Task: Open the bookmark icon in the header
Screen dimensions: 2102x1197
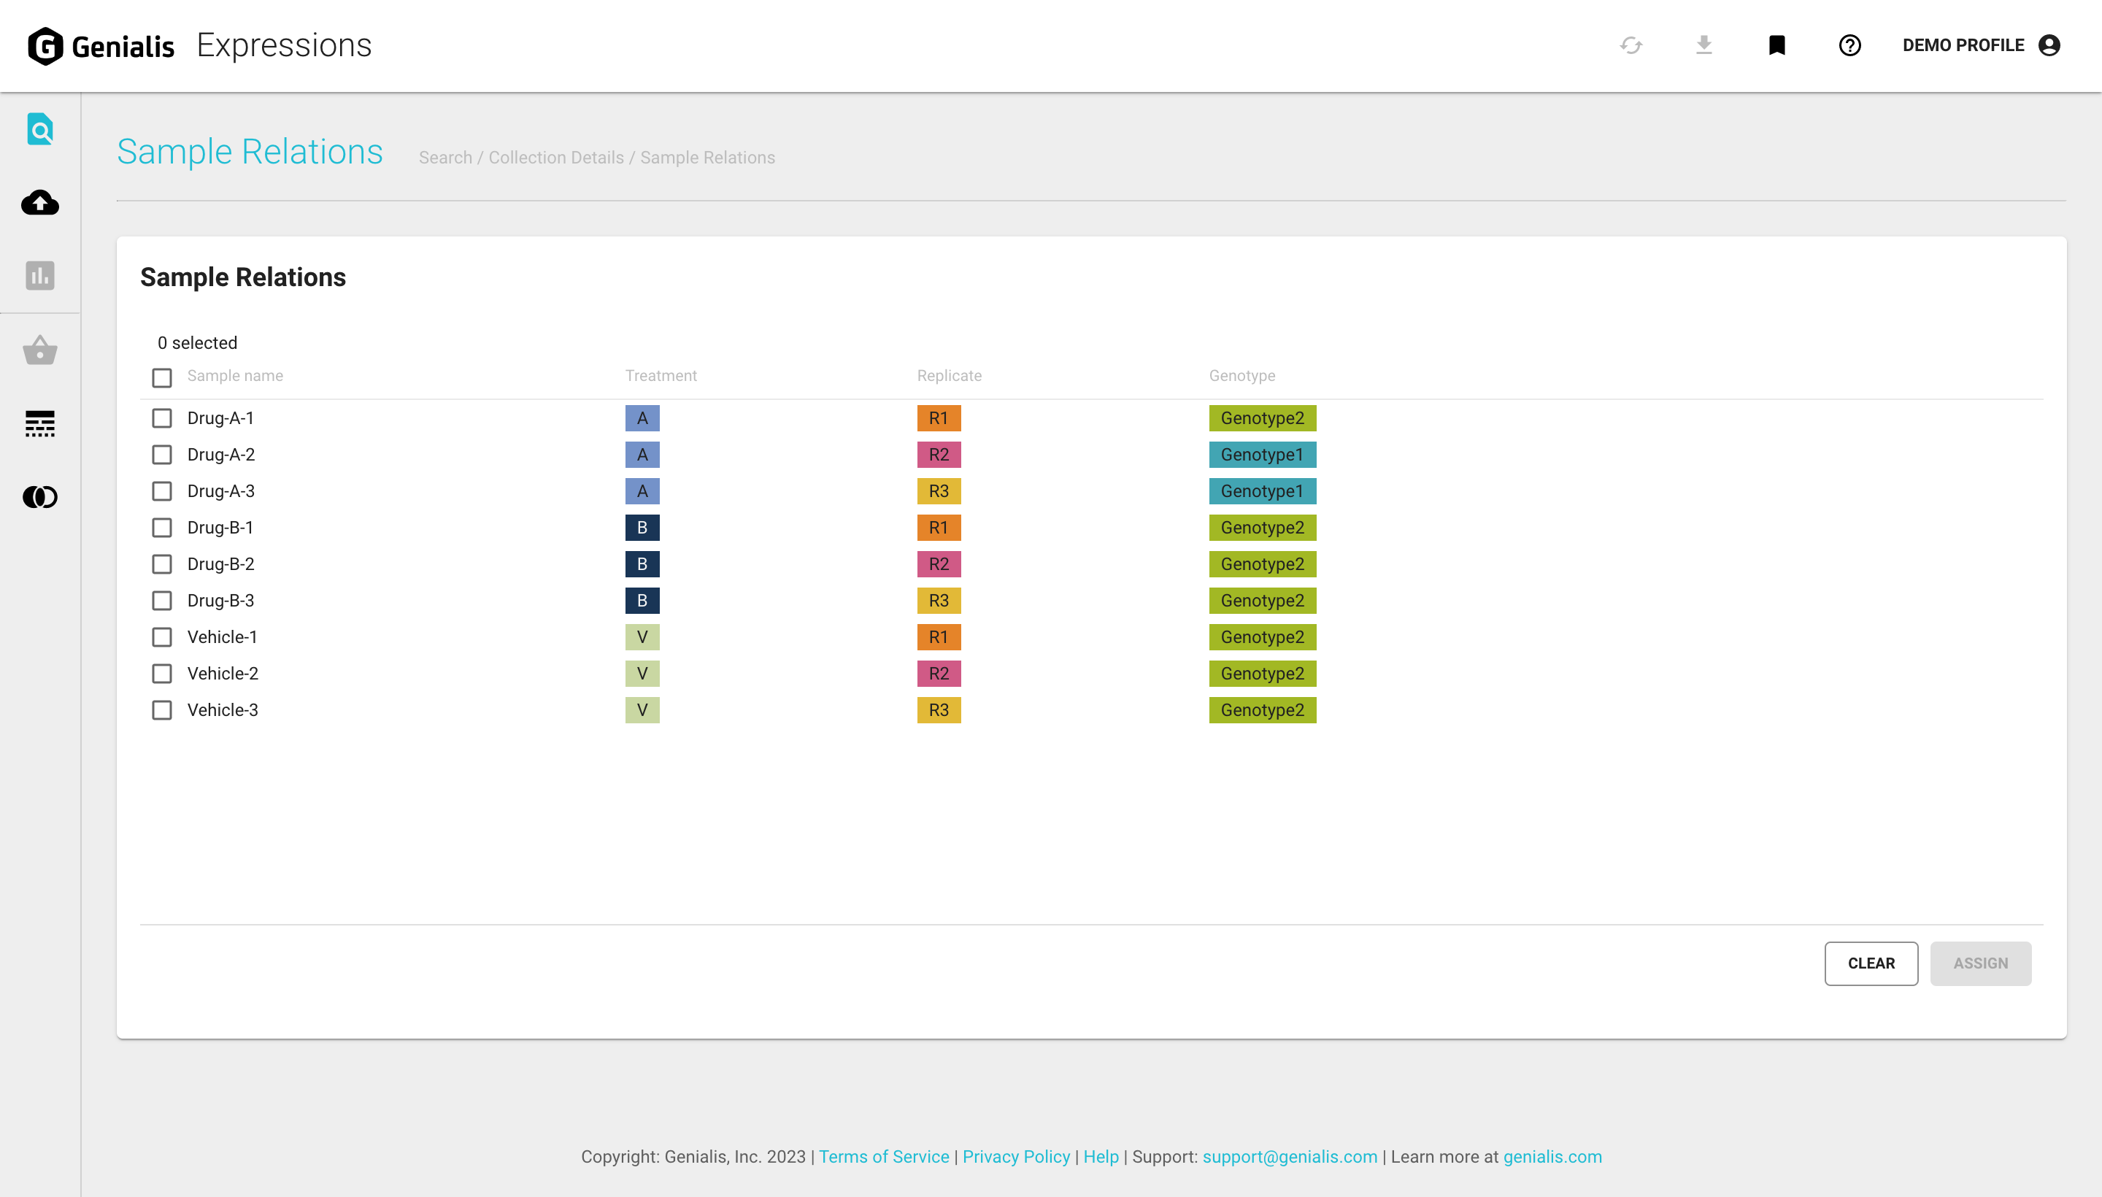Action: coord(1776,45)
